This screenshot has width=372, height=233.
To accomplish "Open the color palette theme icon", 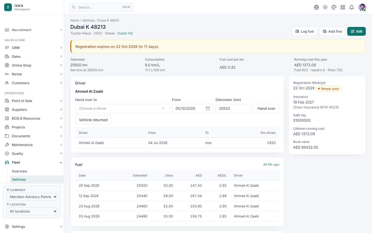I will click(x=334, y=7).
